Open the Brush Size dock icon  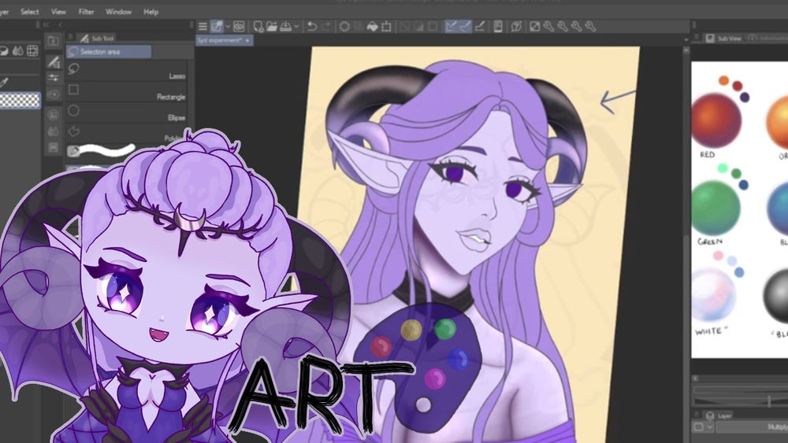53,94
